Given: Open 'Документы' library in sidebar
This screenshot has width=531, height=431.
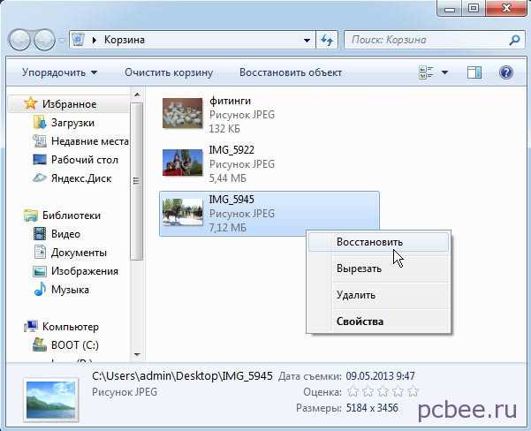Looking at the screenshot, I should click(x=79, y=253).
